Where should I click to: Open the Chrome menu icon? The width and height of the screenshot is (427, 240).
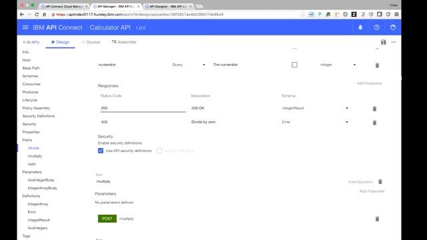coord(396,15)
